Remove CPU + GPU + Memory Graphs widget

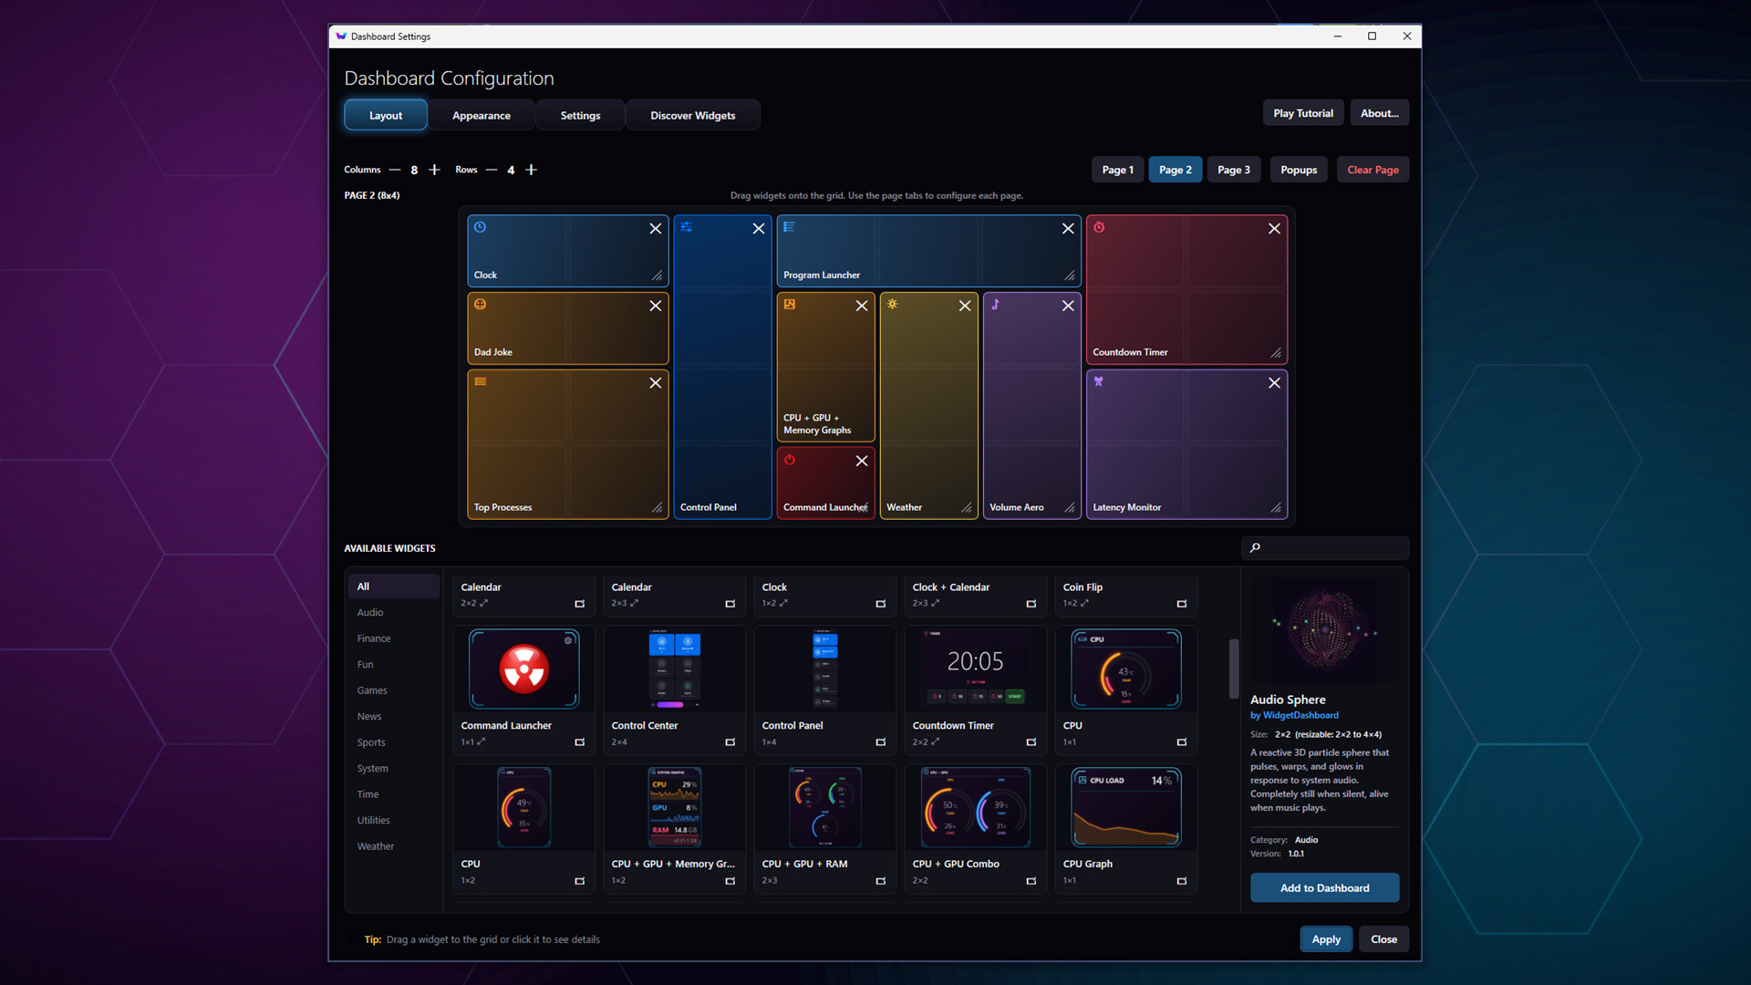click(862, 306)
